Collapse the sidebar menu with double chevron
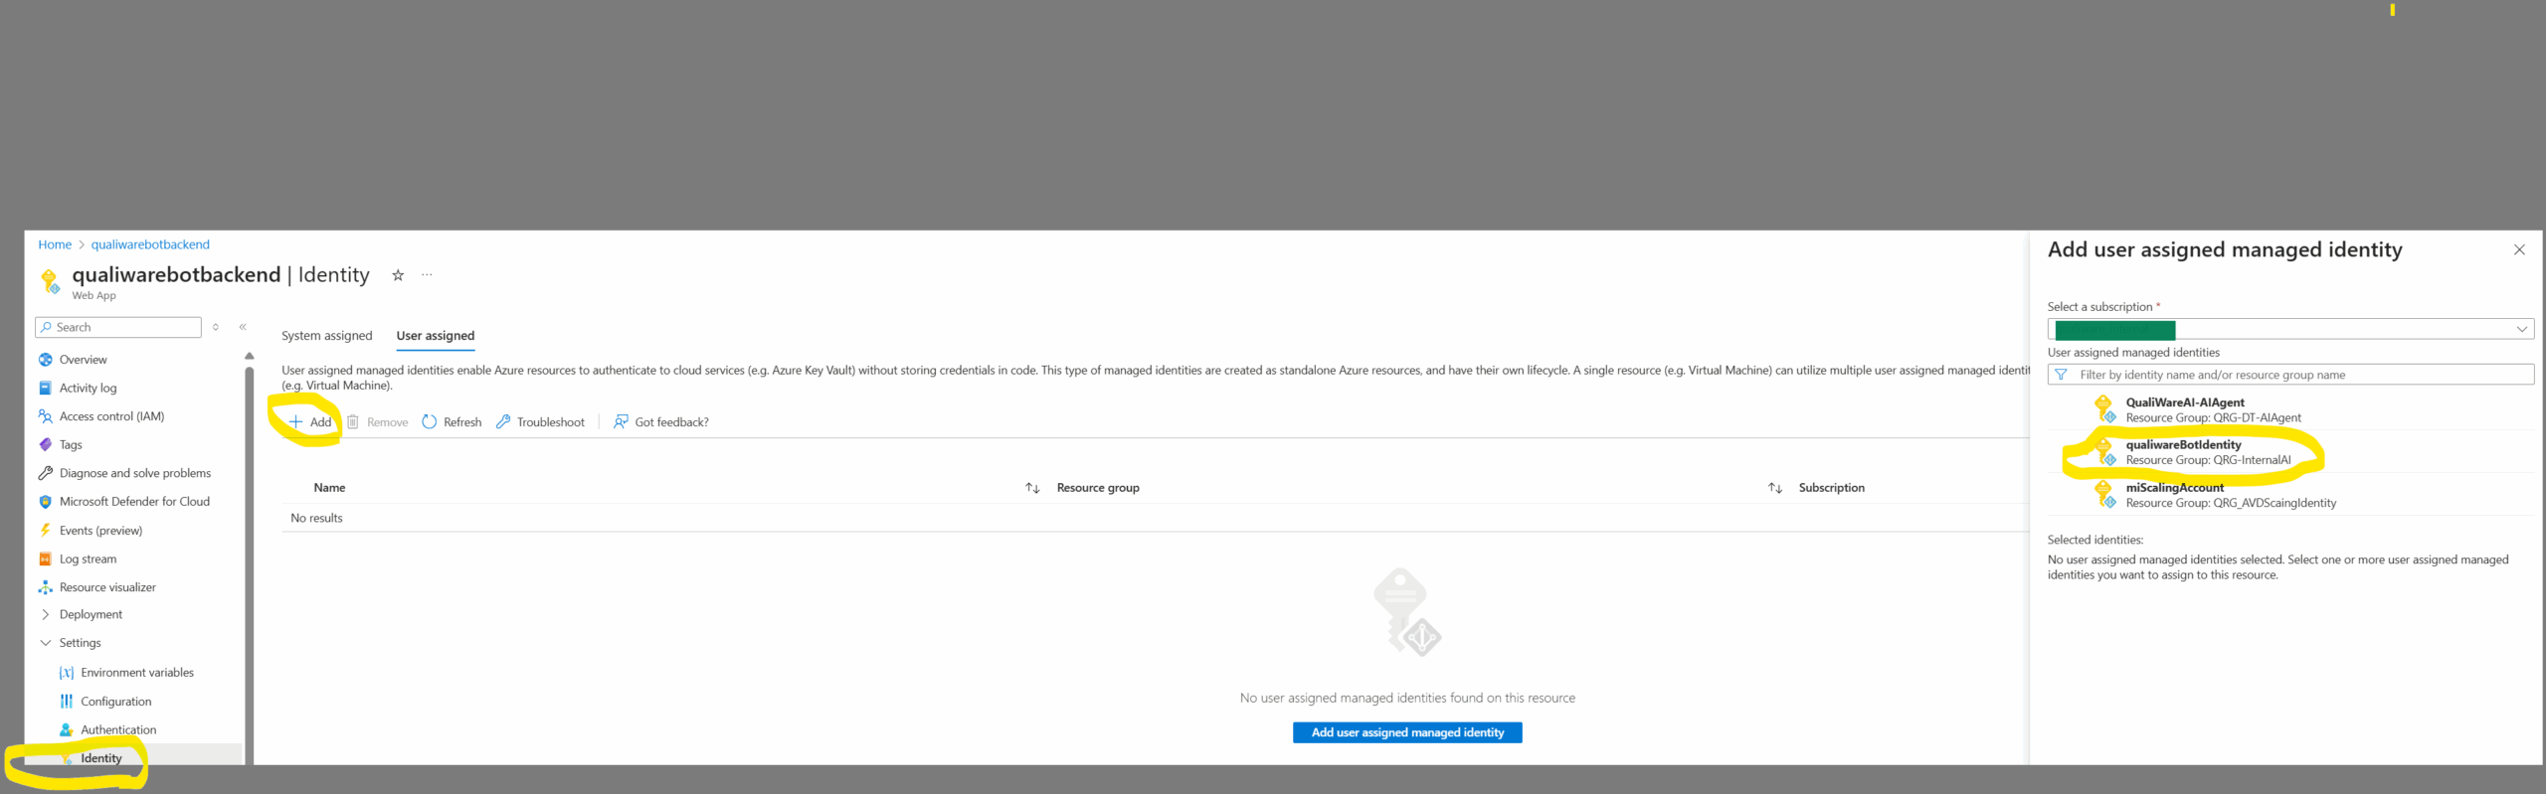The height and width of the screenshot is (794, 2546). pyautogui.click(x=243, y=327)
